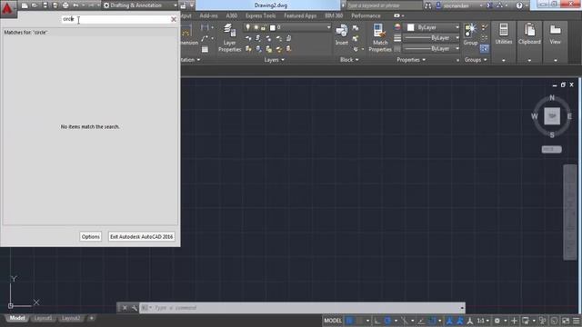The height and width of the screenshot is (327, 582).
Task: Click the Open file icon in Quick Access
Action: 35,5
